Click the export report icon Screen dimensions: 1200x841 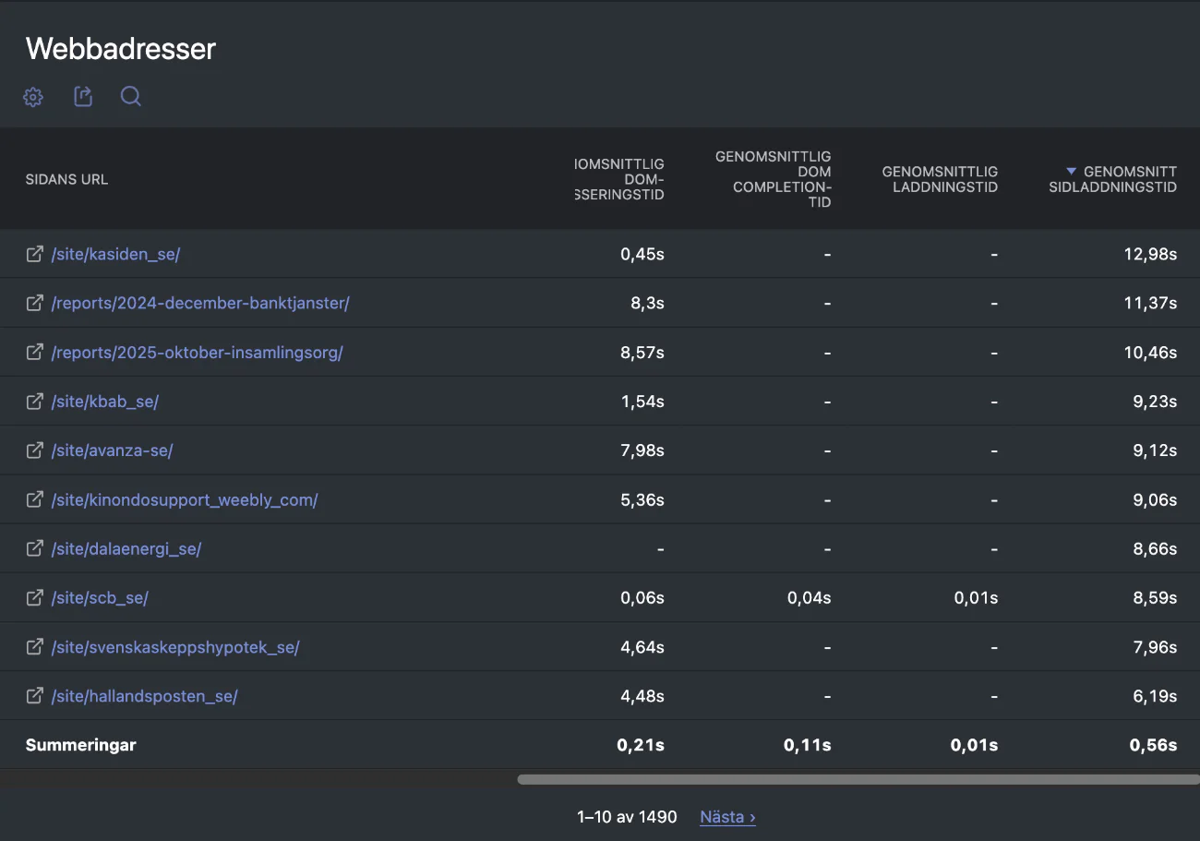pyautogui.click(x=83, y=97)
